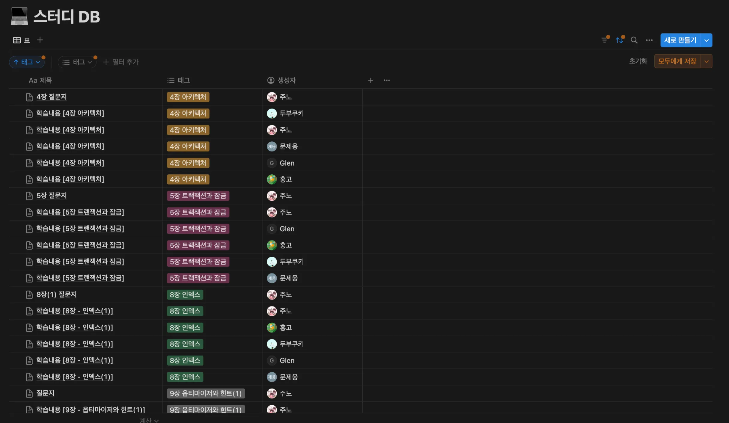The width and height of the screenshot is (729, 423).
Task: Expand the 모두에게 저장 dropdown arrow
Action: click(707, 61)
